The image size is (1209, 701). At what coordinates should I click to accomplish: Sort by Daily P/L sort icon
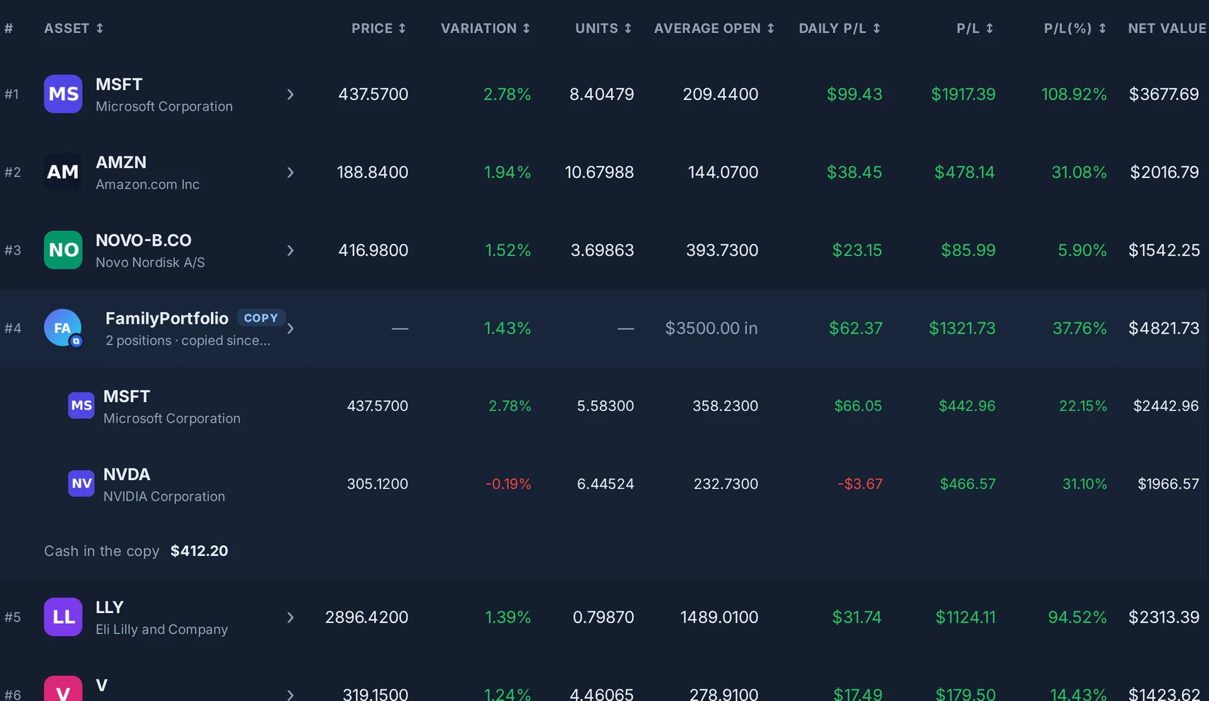(x=877, y=28)
